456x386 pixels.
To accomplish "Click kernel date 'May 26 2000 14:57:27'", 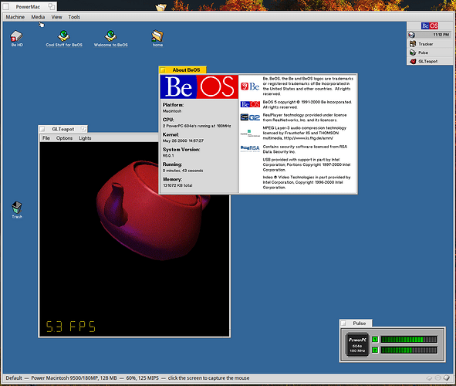I will tap(183, 141).
